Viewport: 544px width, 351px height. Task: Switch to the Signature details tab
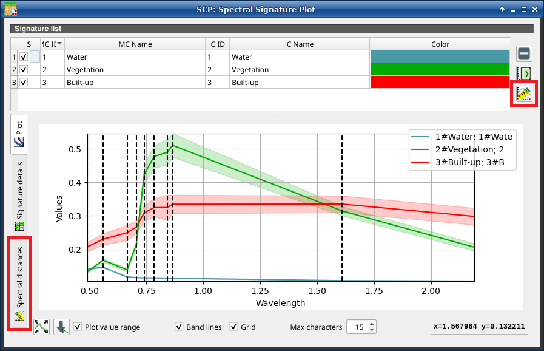pos(19,197)
